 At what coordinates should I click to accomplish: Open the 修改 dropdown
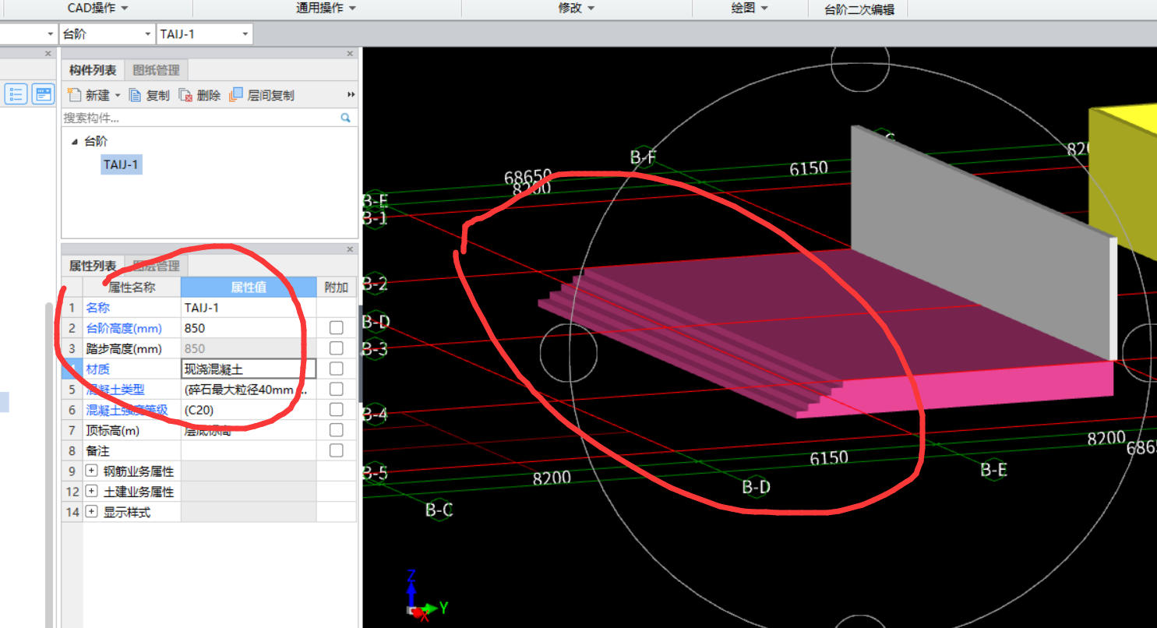[577, 8]
